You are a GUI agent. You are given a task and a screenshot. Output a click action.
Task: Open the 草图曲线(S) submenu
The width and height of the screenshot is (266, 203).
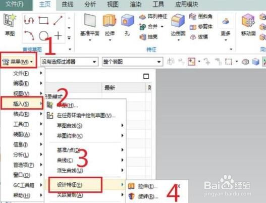pos(85,126)
